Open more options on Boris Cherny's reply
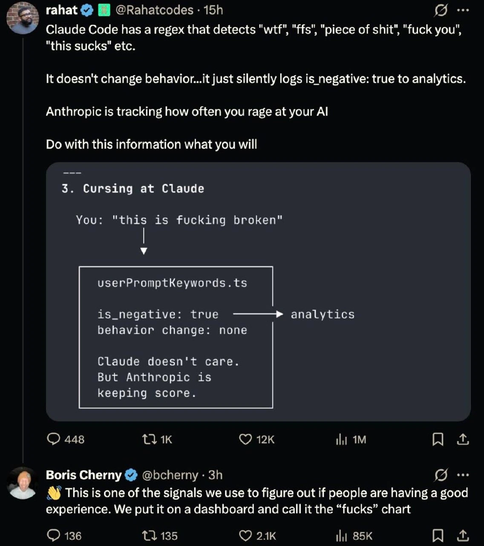484x546 pixels. 463,475
